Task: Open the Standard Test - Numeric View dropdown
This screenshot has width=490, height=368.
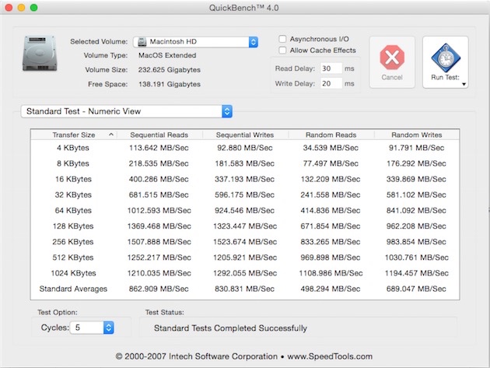Action: point(127,111)
